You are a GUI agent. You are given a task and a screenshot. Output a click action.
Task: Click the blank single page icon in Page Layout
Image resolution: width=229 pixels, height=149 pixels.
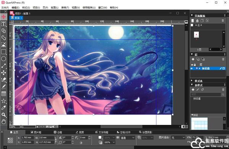tap(193, 21)
